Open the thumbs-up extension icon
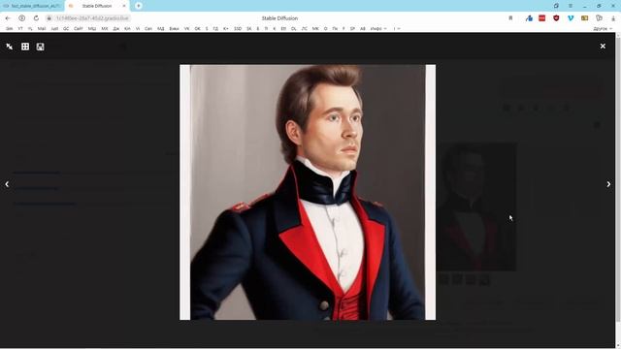The height and width of the screenshot is (349, 621). pyautogui.click(x=529, y=18)
